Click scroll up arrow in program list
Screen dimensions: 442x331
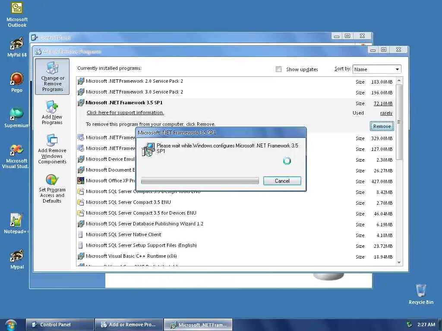[399, 81]
